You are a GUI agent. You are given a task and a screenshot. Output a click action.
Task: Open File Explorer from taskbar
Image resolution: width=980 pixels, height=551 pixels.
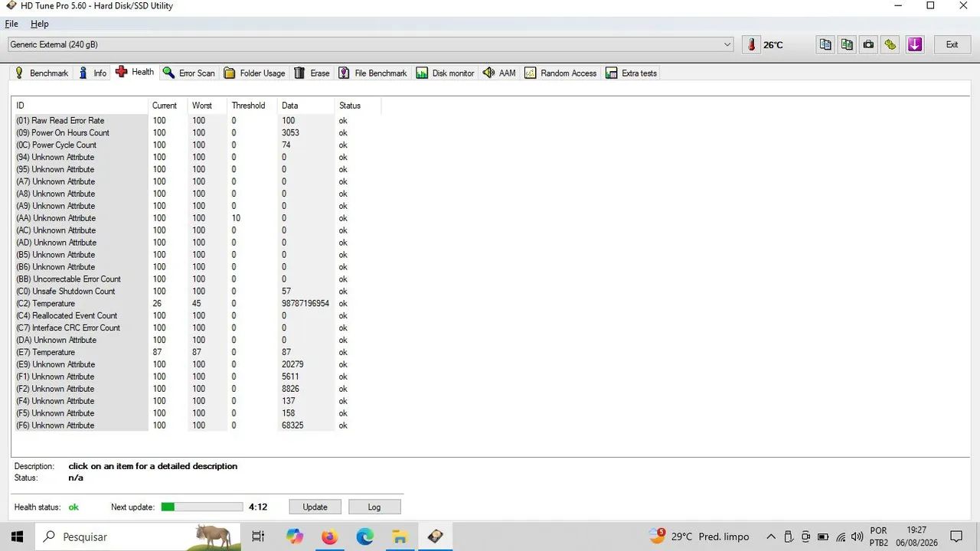400,536
